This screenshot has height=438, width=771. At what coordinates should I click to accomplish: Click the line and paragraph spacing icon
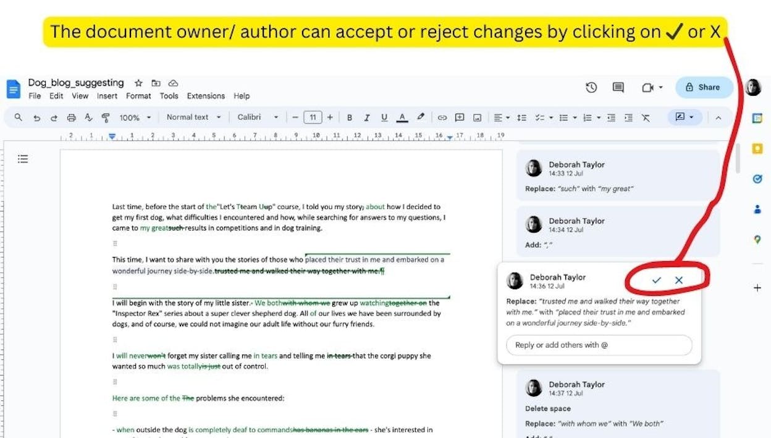(521, 117)
